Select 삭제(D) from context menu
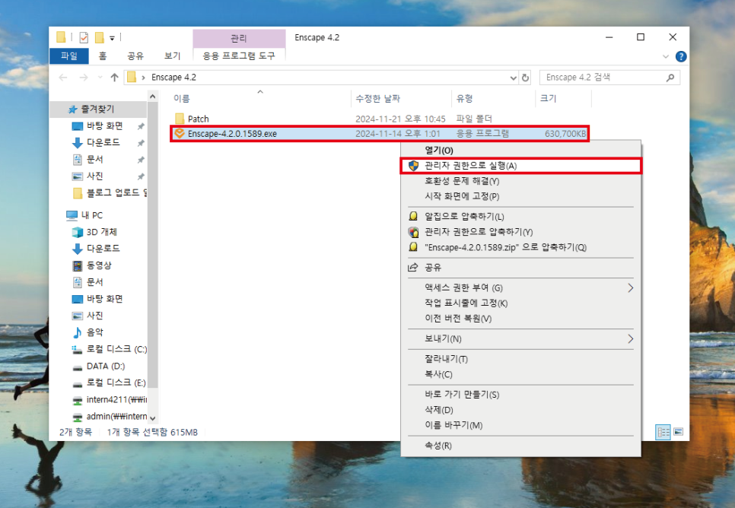This screenshot has height=508, width=735. tap(520, 410)
